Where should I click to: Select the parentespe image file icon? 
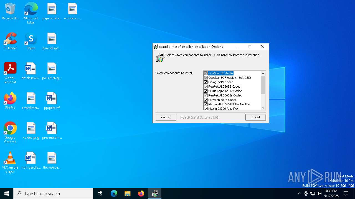(52, 41)
